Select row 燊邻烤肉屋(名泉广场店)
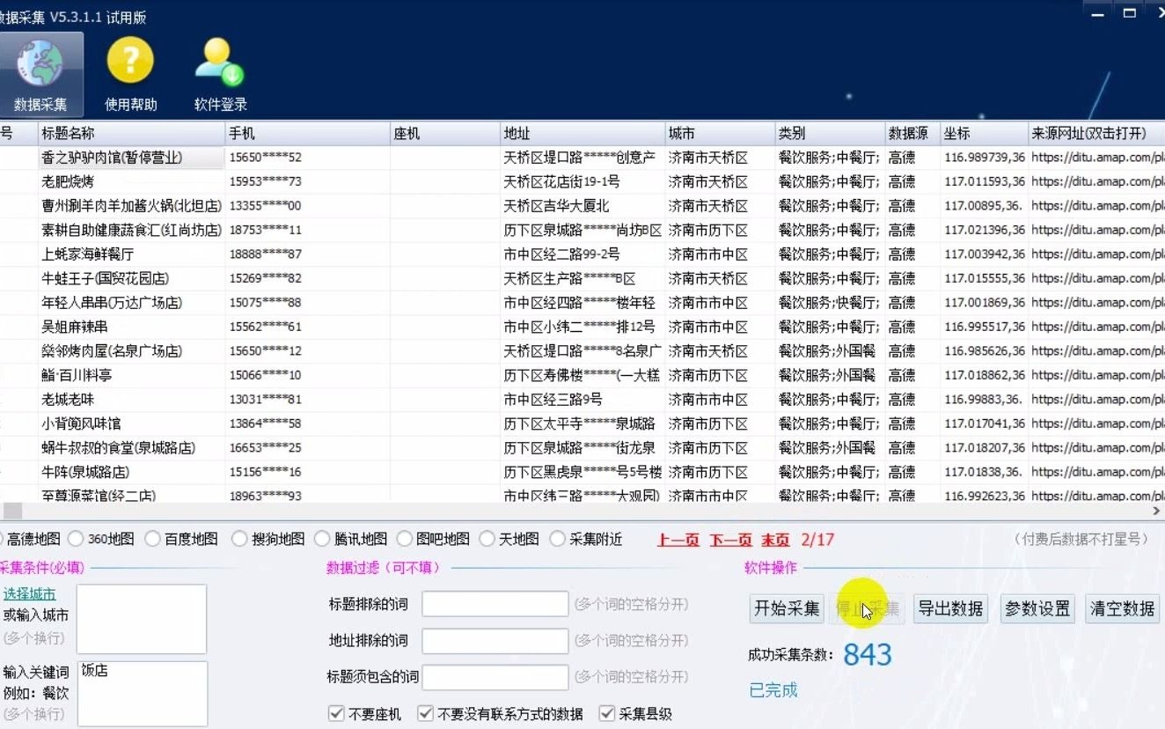The width and height of the screenshot is (1165, 729). point(581,351)
